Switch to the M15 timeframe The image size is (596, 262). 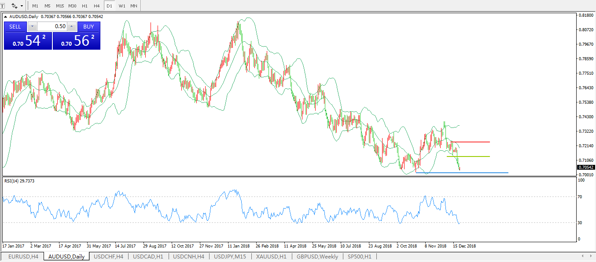tap(60, 6)
